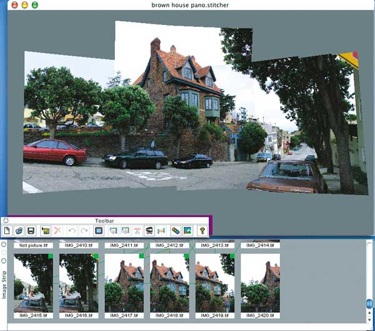Viewport: 375px width, 331px height.
Task: Click the green marker on IMG_2418 thumbnail
Action: click(187, 256)
